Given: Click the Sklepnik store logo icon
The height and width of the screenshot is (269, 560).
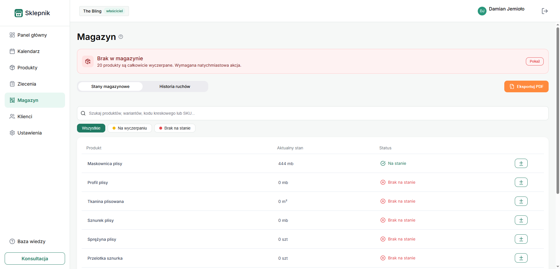Looking at the screenshot, I should 19,13.
